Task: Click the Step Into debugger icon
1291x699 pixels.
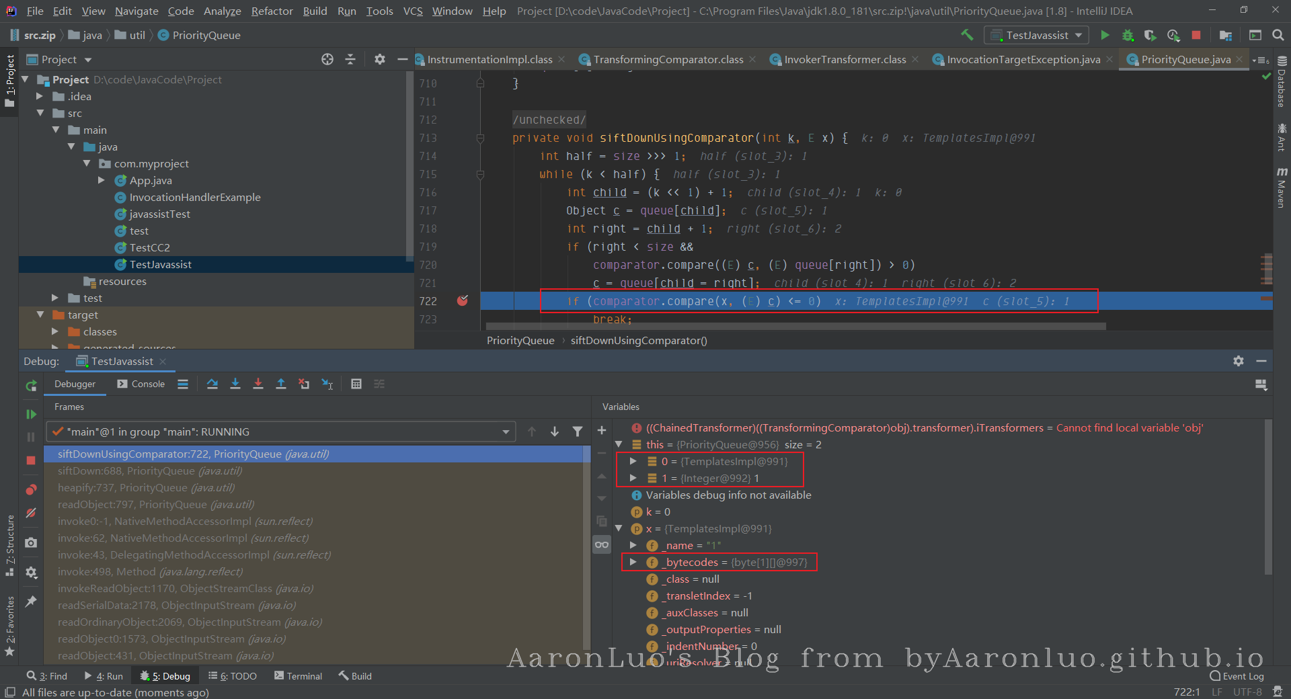Action: click(x=235, y=384)
